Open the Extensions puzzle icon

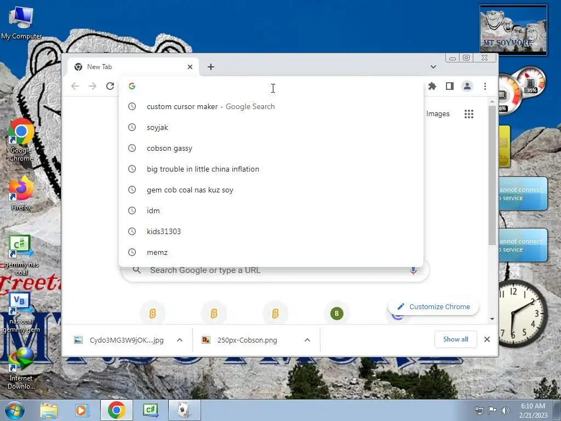pyautogui.click(x=432, y=86)
